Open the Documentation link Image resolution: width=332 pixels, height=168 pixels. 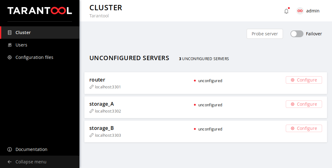pyautogui.click(x=31, y=149)
